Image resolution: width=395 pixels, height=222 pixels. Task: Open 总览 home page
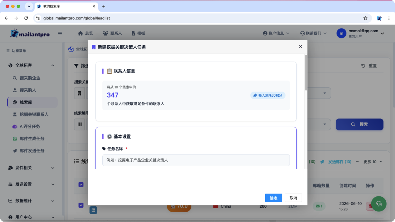pos(85,33)
